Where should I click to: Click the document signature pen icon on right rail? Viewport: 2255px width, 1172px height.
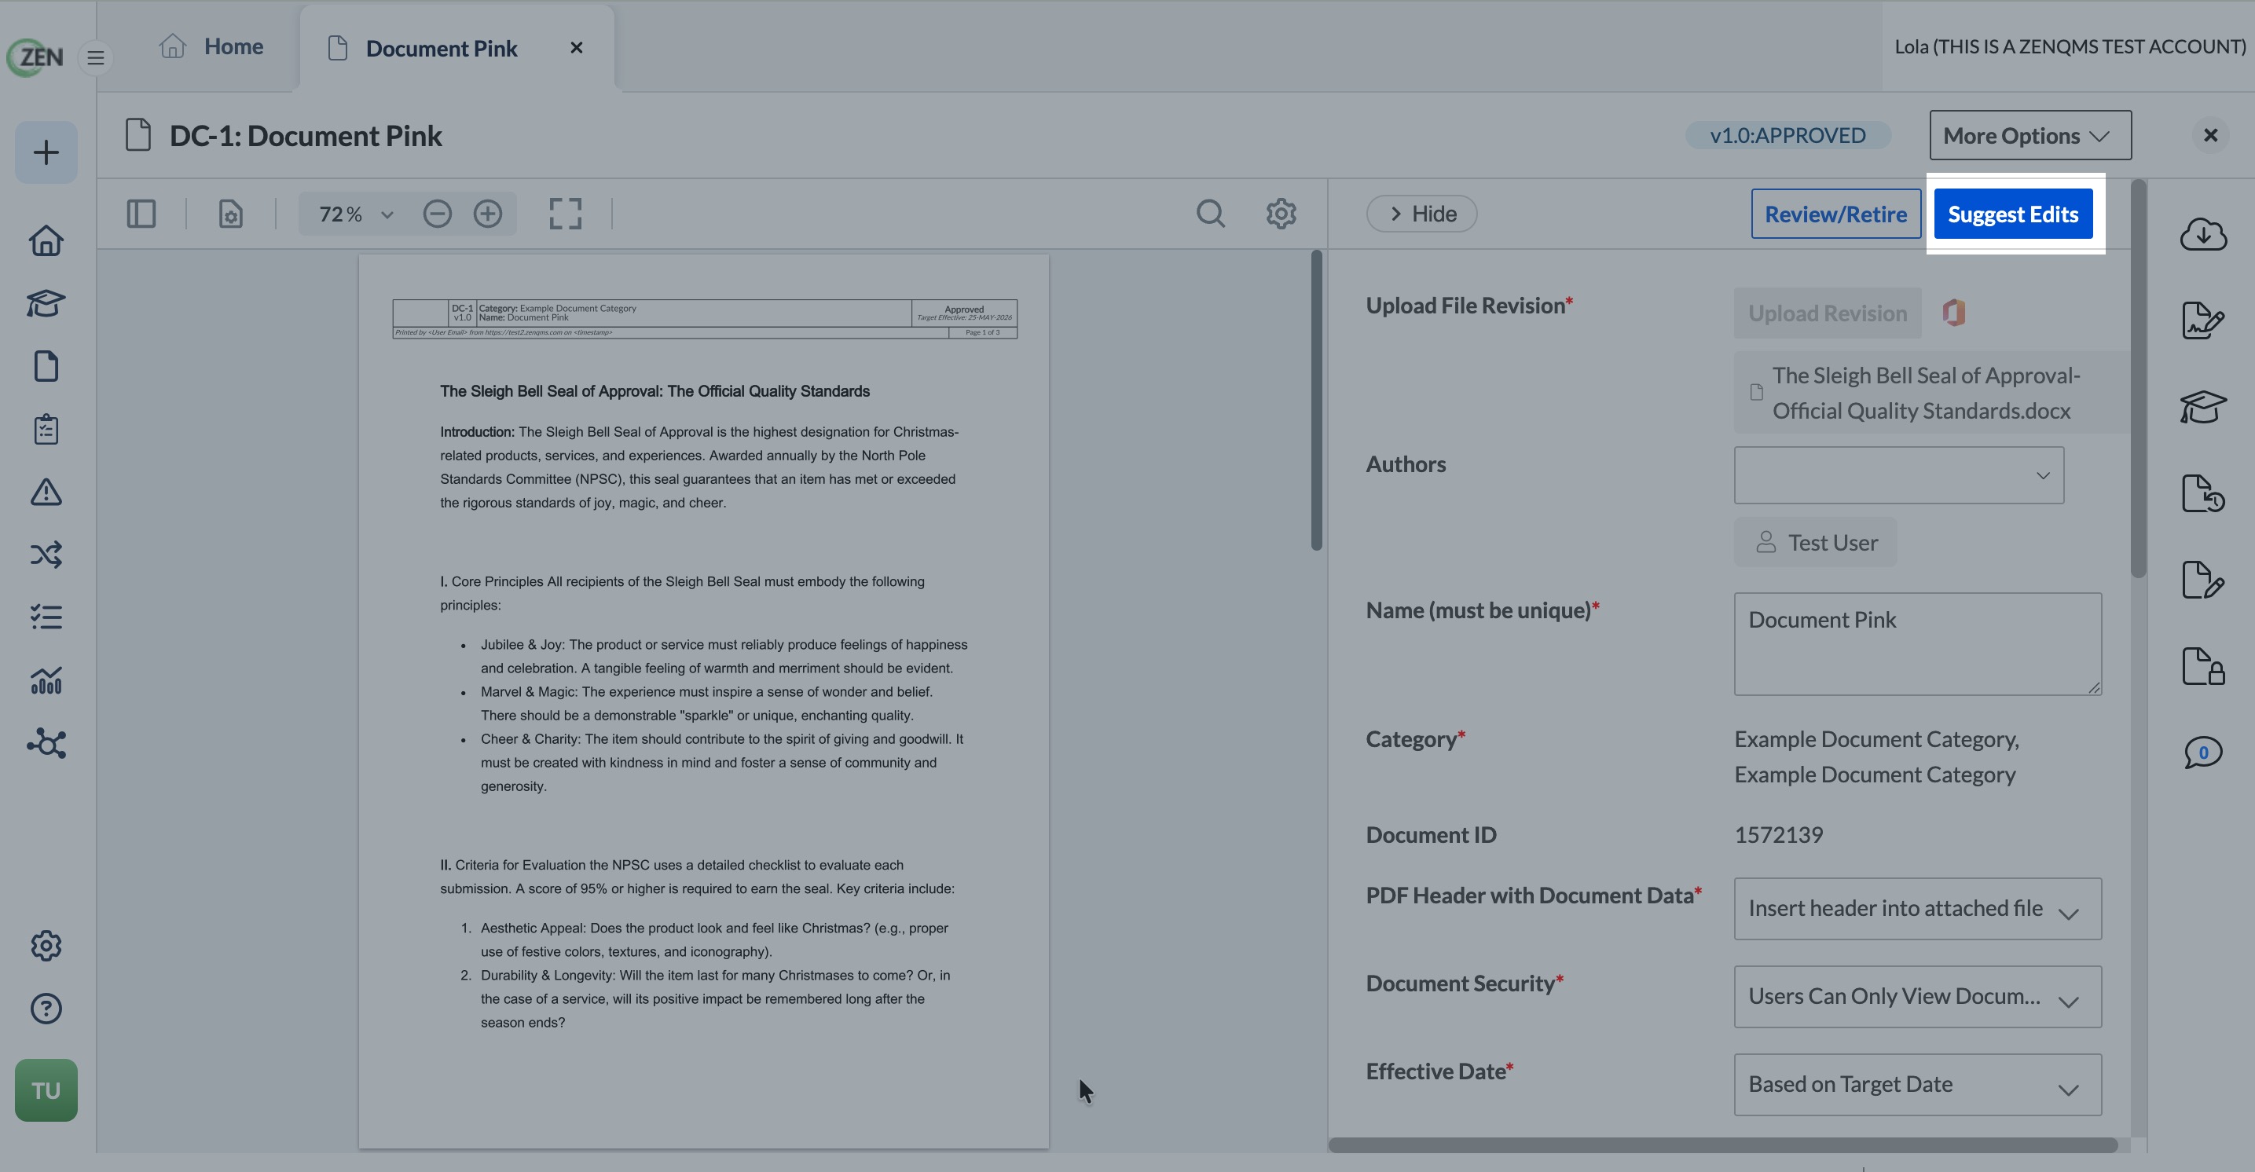[x=2203, y=320]
